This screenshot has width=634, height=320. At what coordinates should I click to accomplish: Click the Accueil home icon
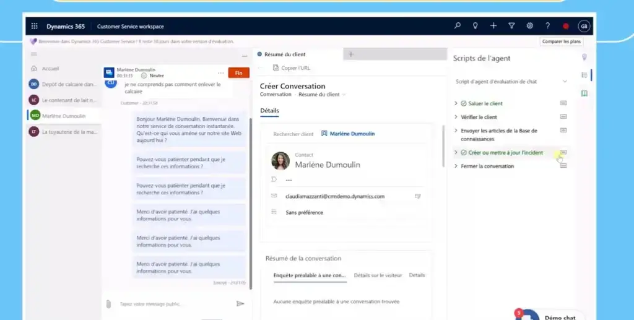click(x=34, y=69)
